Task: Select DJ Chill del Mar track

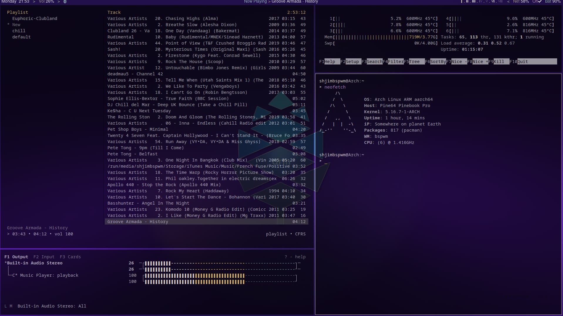Action: pos(206,105)
